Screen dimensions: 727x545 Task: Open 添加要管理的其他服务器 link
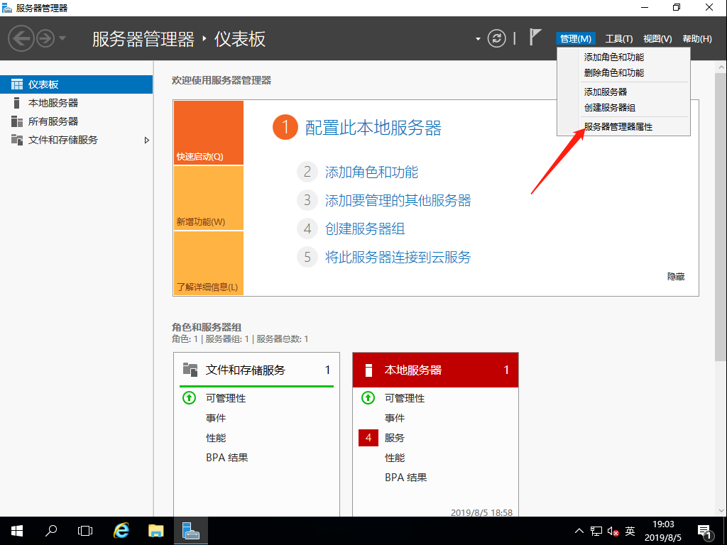pos(398,201)
